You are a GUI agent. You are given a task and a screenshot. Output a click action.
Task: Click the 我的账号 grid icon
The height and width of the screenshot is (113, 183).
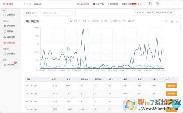5,26
